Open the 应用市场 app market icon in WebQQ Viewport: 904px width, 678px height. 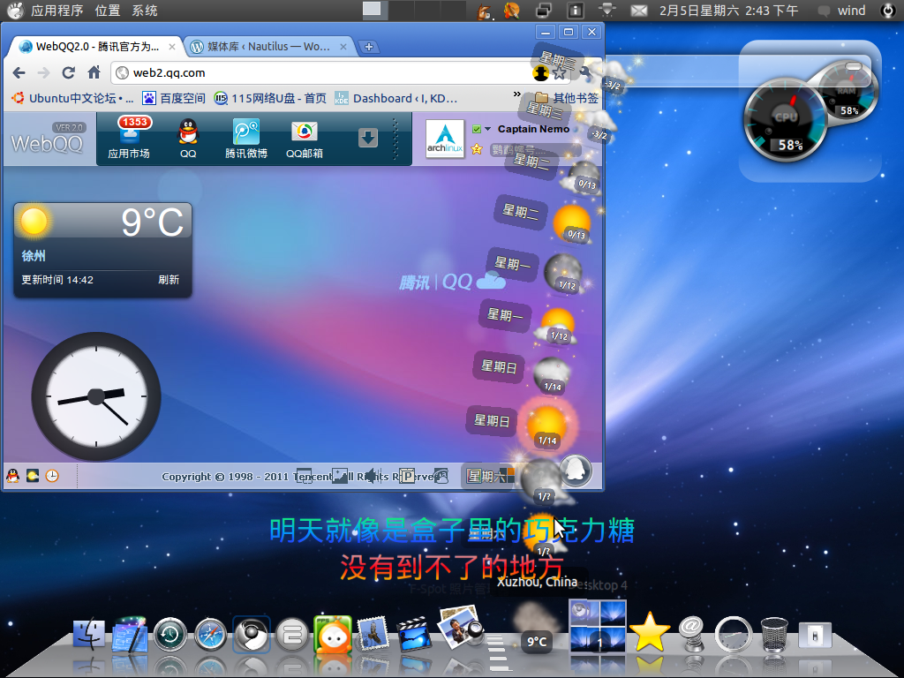(x=130, y=139)
